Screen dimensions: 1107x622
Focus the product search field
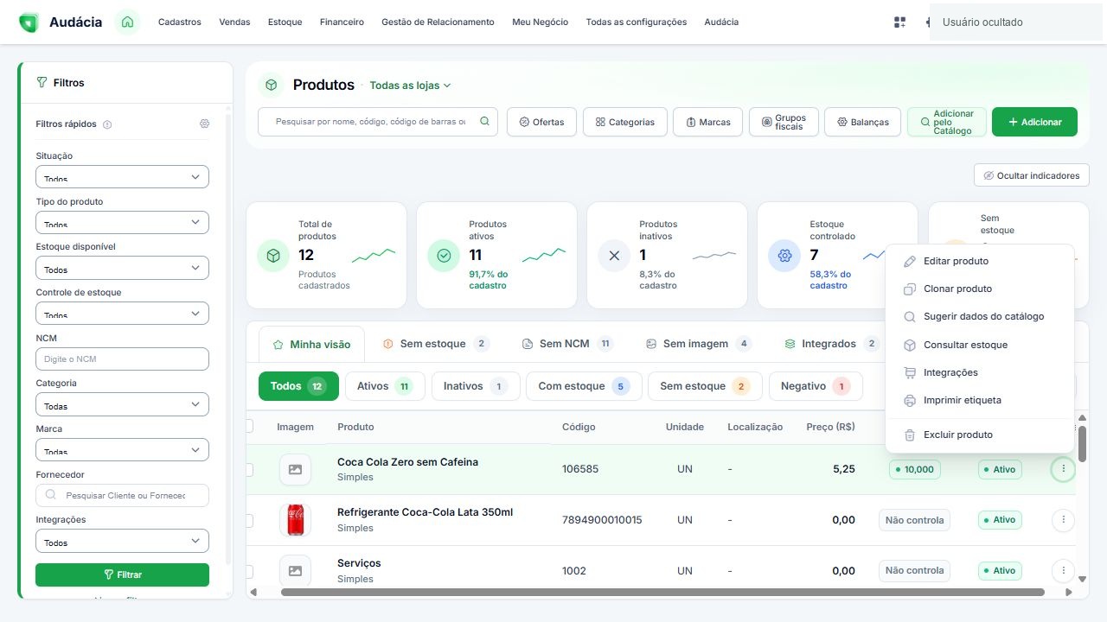[x=378, y=122]
